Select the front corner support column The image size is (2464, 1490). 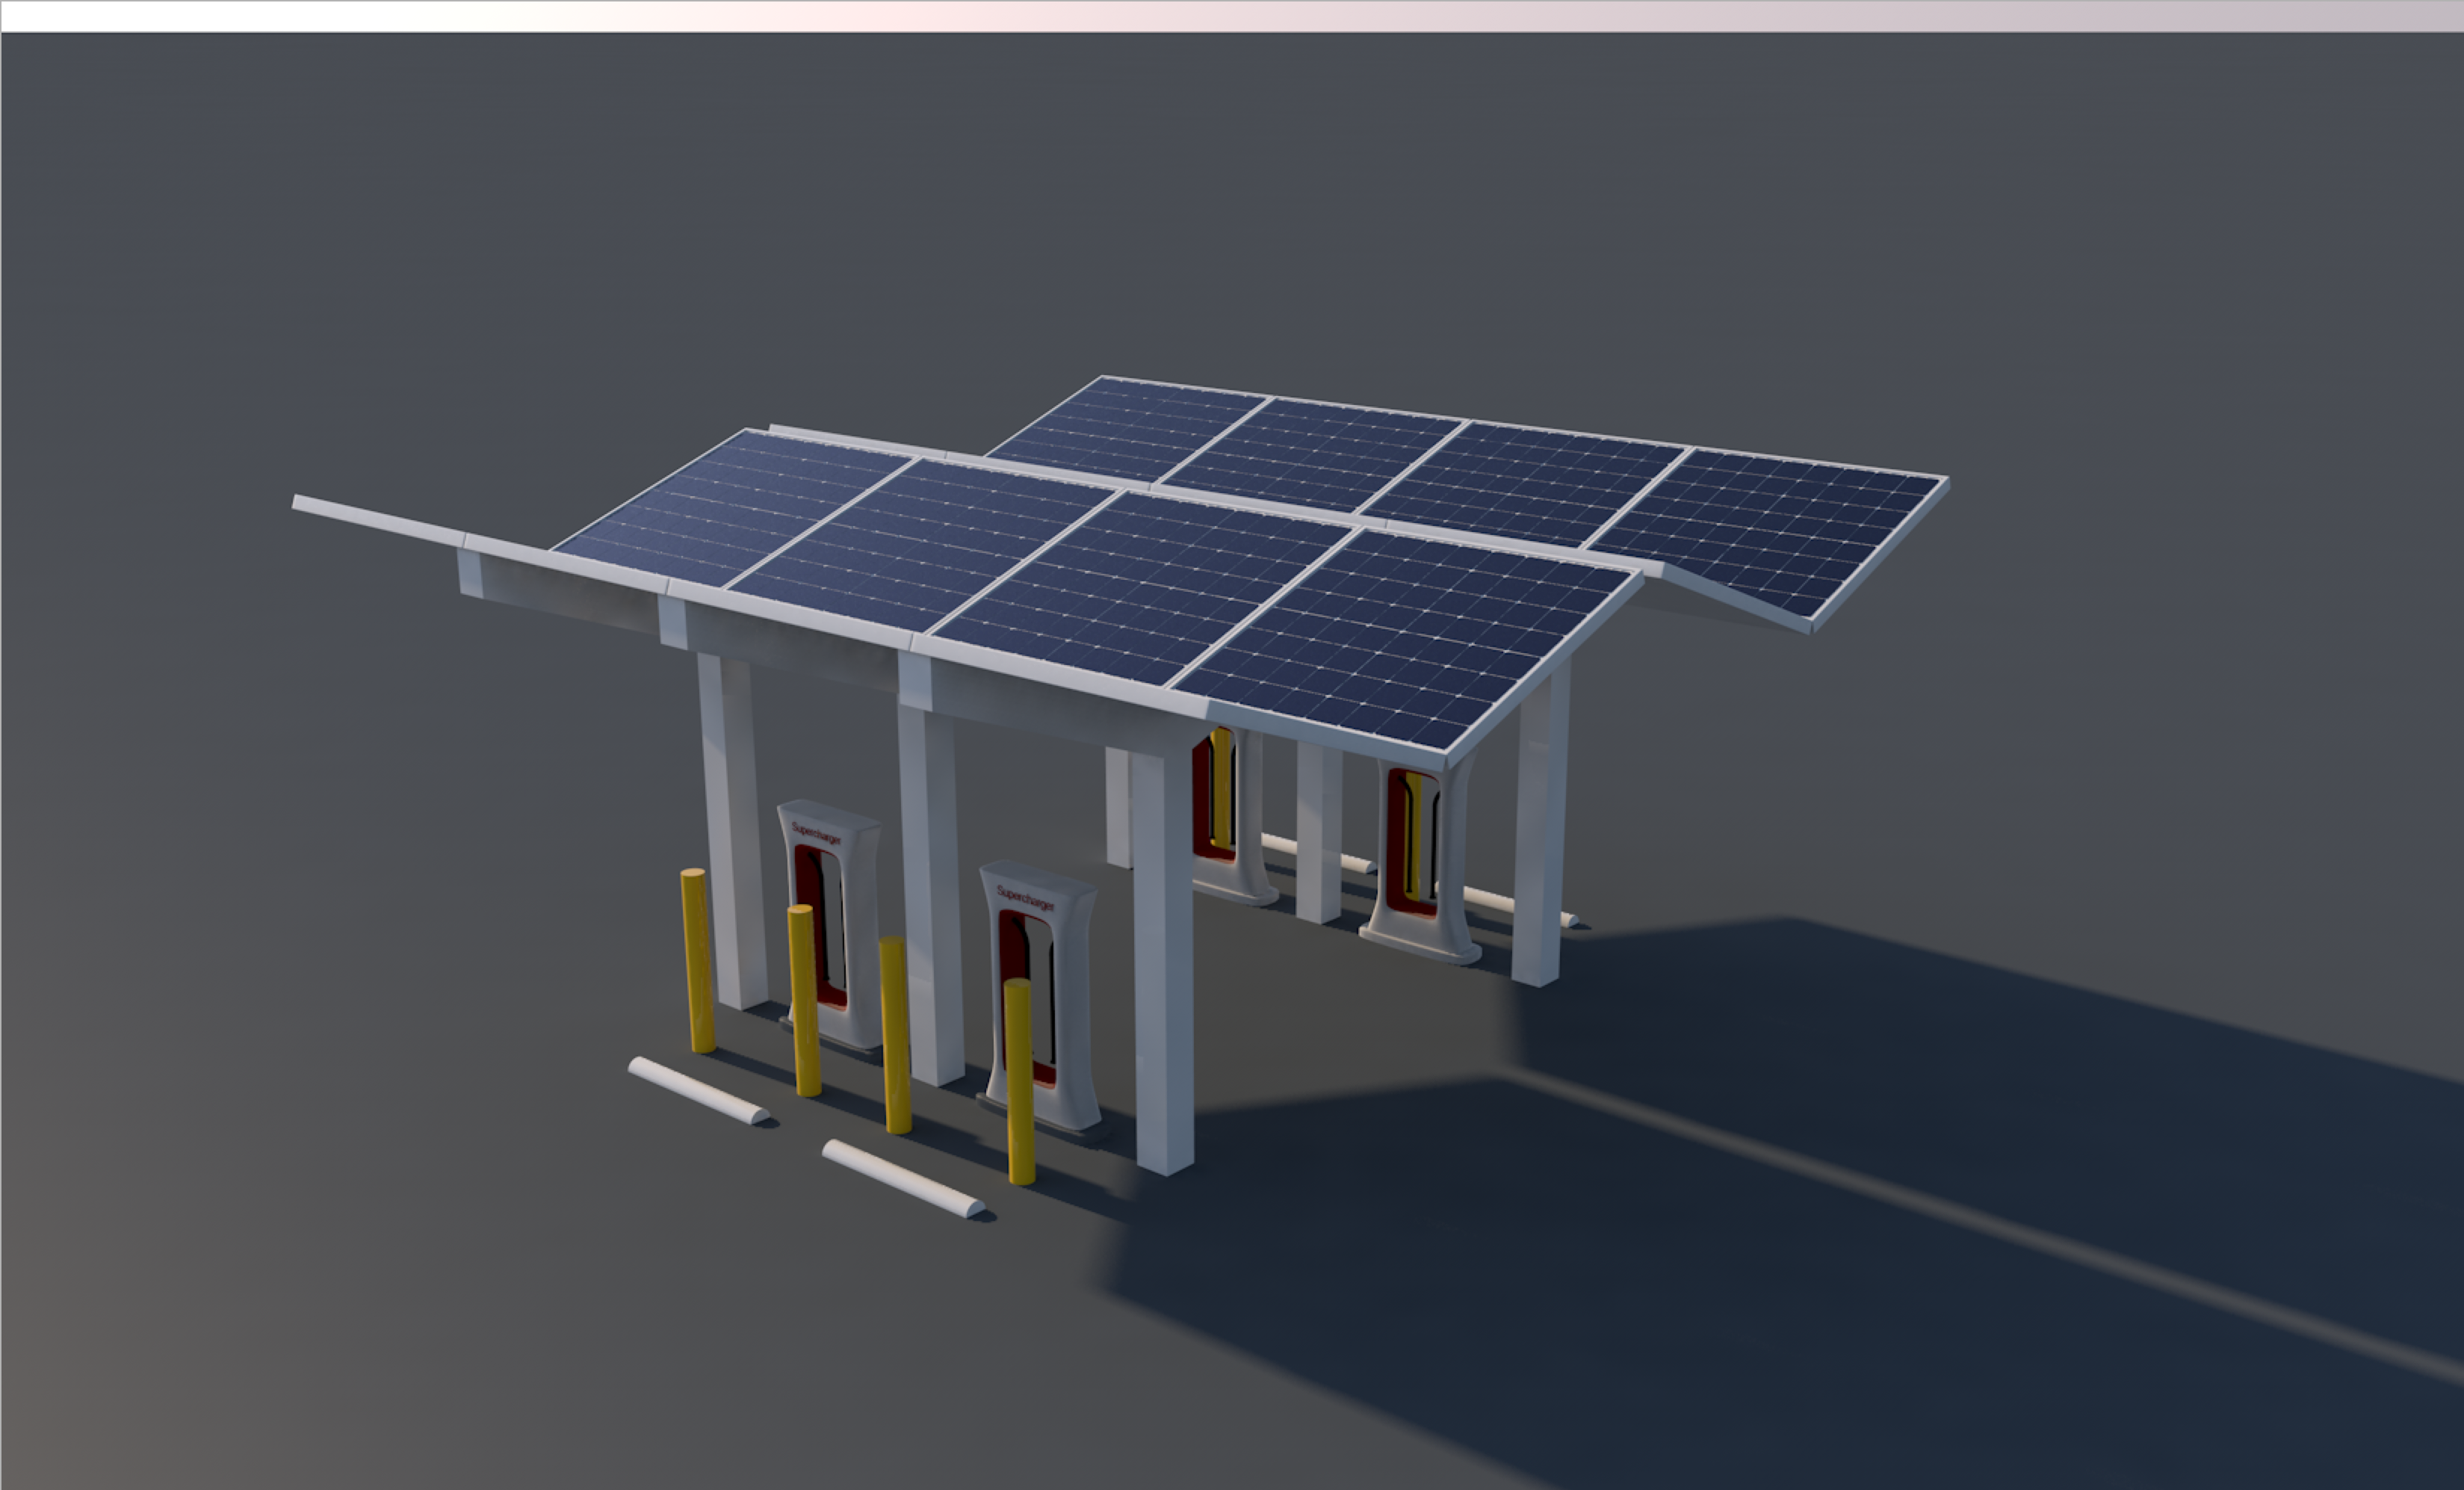[x=1163, y=960]
